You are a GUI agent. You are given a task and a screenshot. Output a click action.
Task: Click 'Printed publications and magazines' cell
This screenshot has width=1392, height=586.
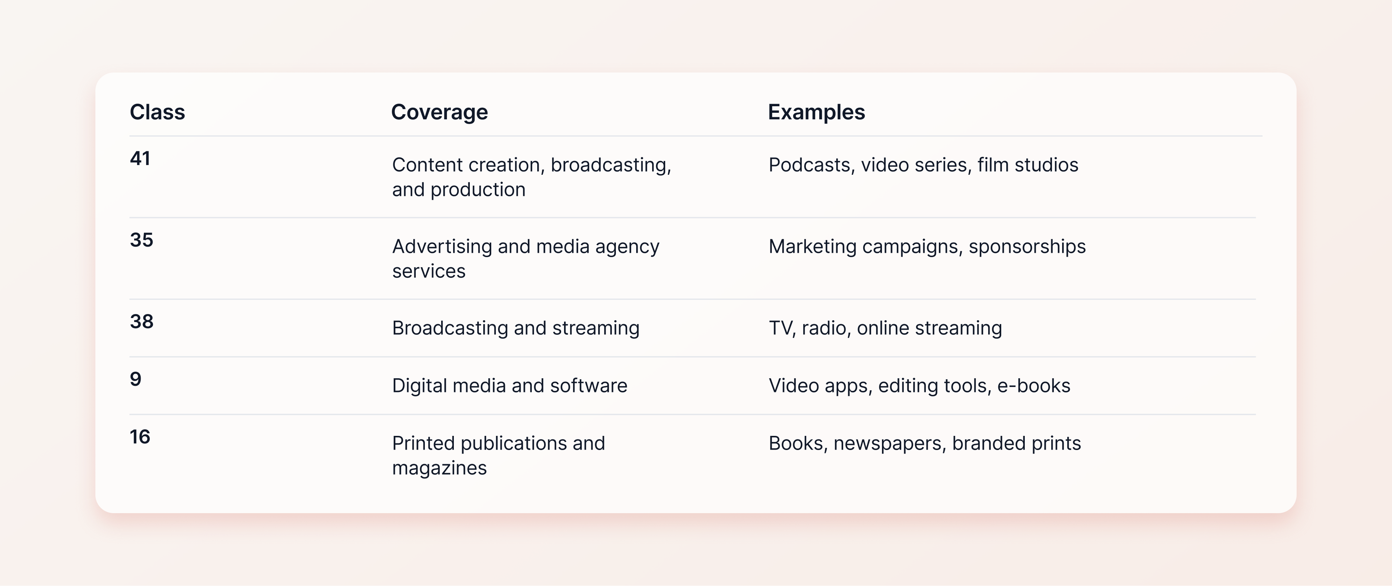499,455
